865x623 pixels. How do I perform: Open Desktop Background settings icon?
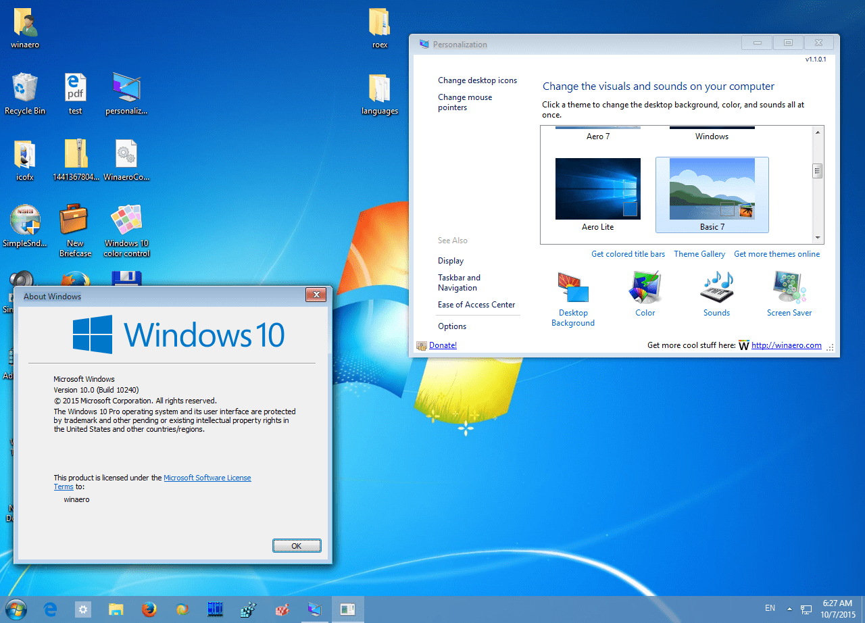click(573, 287)
